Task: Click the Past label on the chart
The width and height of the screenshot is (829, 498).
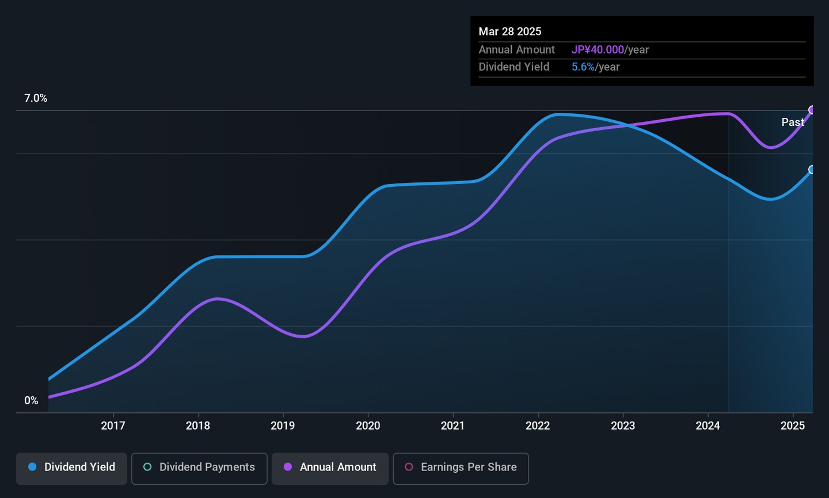Action: click(792, 122)
